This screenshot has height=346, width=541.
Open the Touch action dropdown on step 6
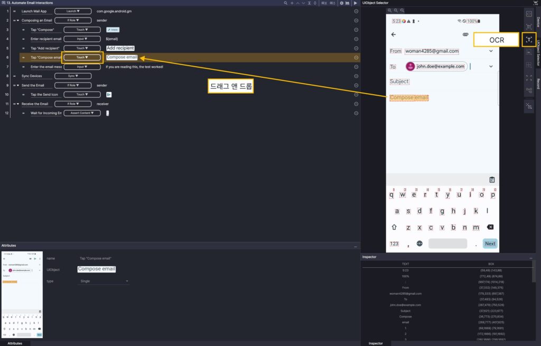81,57
